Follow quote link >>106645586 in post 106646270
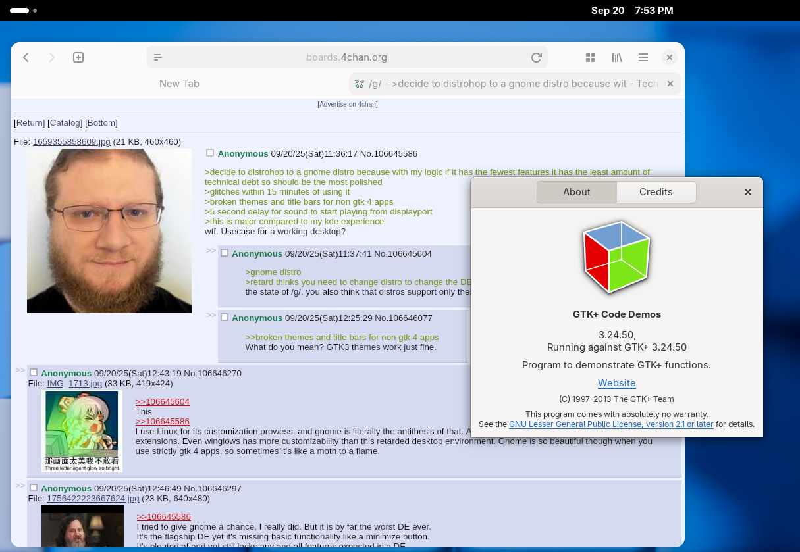The image size is (800, 552). (163, 422)
